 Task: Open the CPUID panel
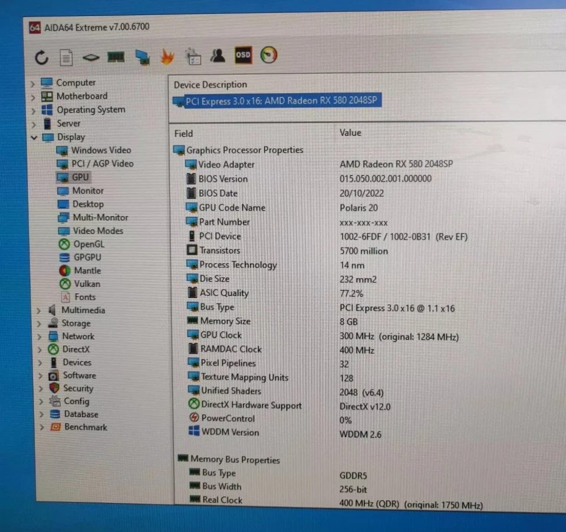[90, 57]
